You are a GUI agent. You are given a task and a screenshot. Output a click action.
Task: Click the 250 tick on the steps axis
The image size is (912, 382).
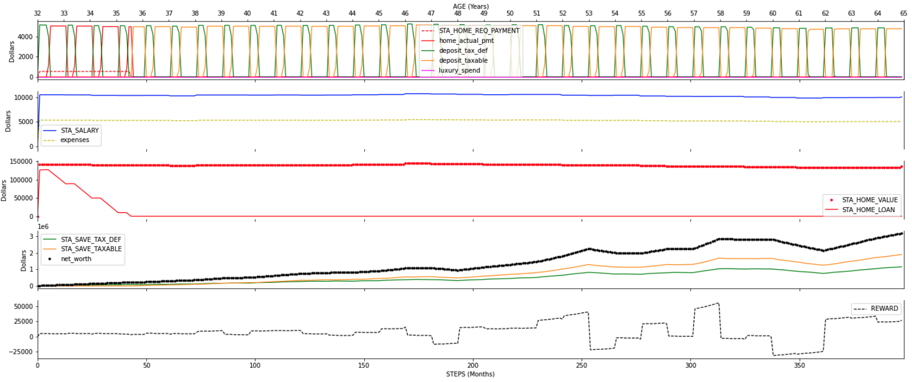(x=582, y=366)
